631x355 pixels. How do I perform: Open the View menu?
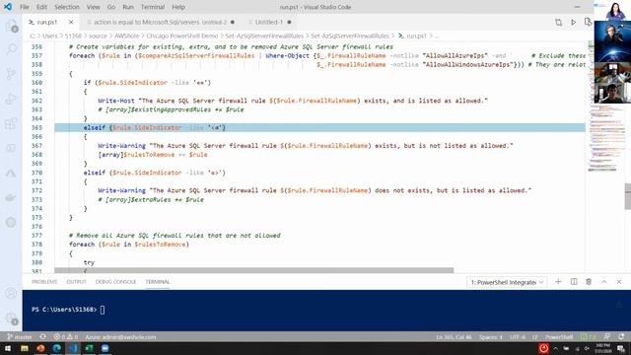pyautogui.click(x=93, y=7)
